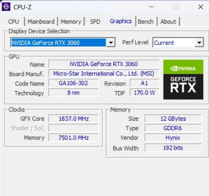Click the Memory clock '7501.0 MHz'
209x196 pixels.
coord(74,138)
